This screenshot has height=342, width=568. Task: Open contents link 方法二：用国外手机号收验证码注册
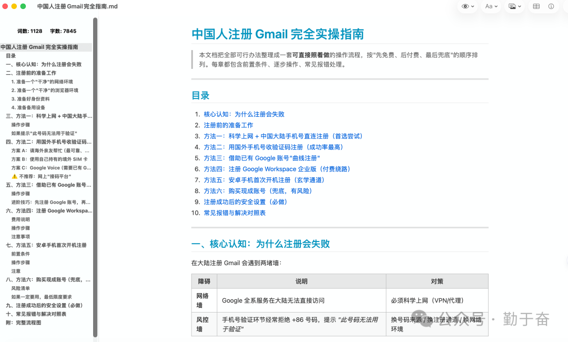point(273,147)
